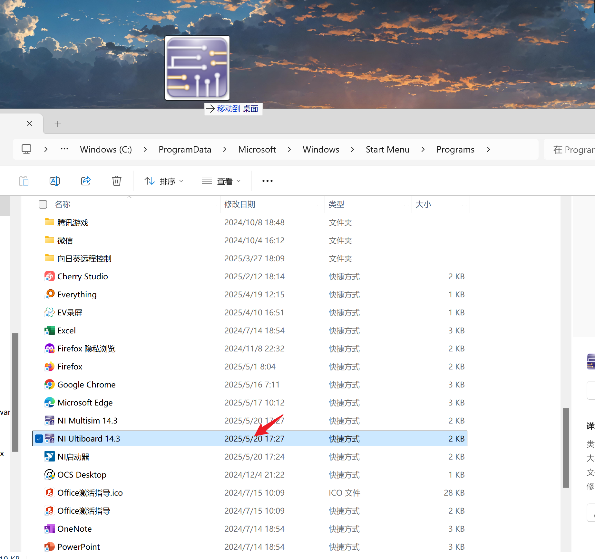This screenshot has width=595, height=559.
Task: Click the search Programs input field
Action: 570,149
